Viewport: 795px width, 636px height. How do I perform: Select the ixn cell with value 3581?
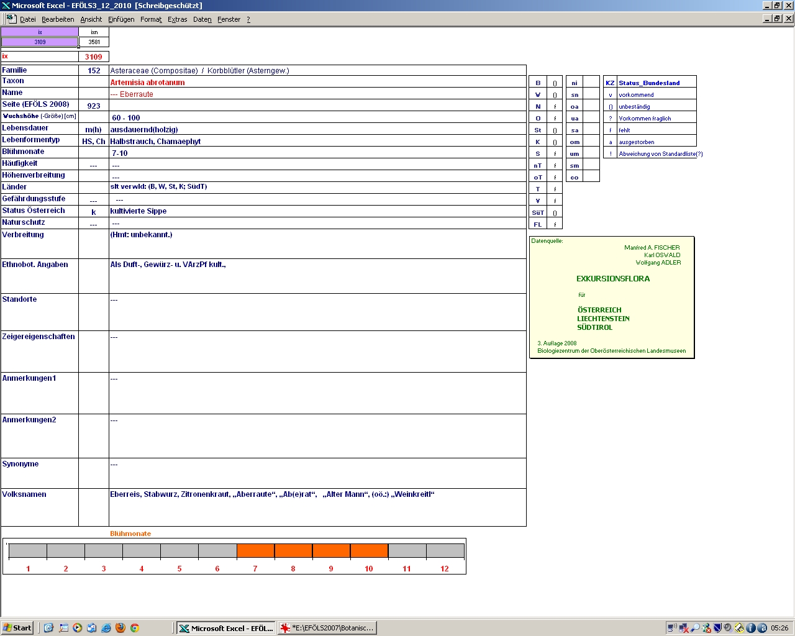coord(94,42)
